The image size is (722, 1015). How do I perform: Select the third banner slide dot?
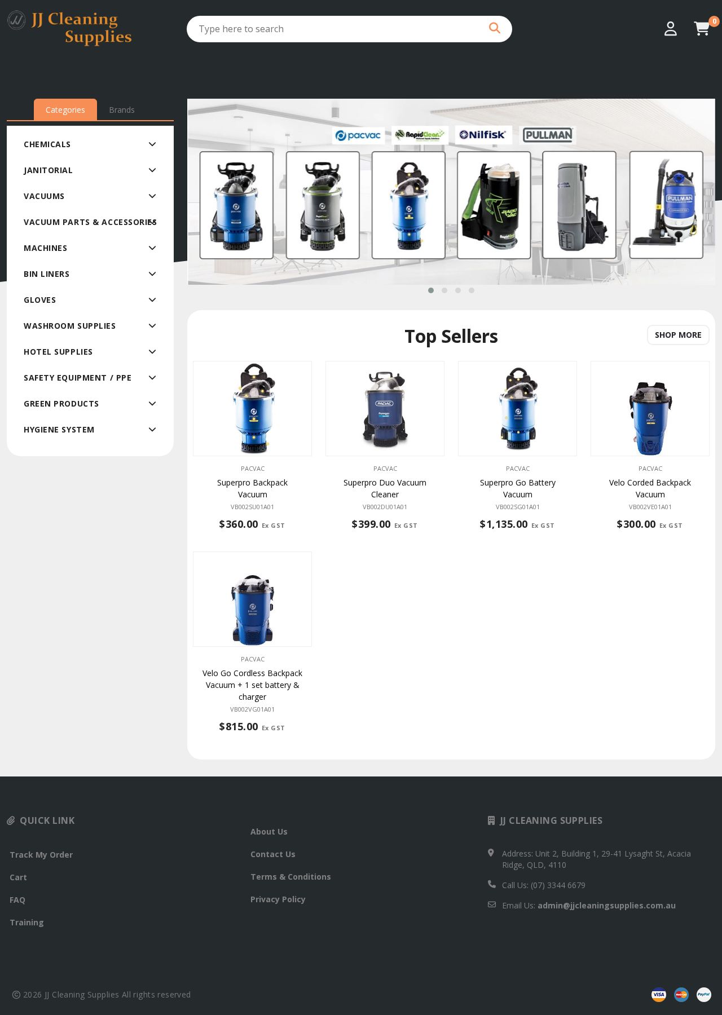coord(458,290)
